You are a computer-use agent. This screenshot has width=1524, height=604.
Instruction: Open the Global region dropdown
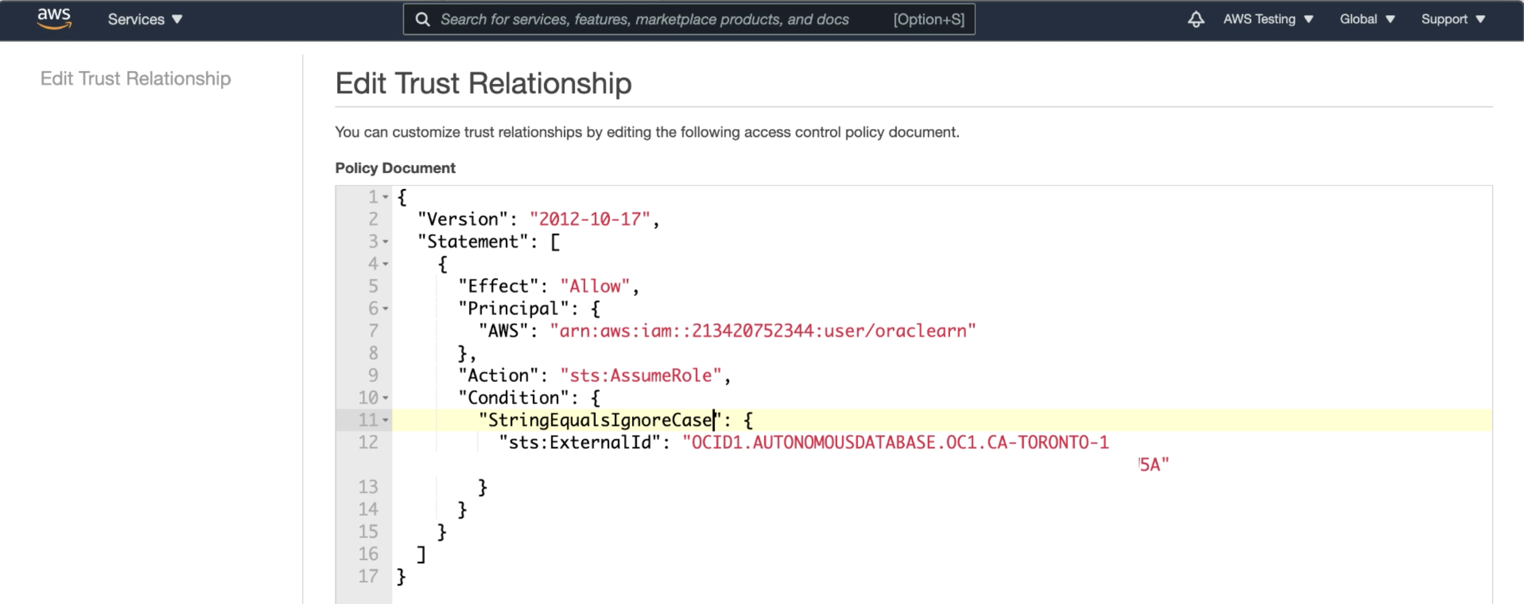point(1367,20)
